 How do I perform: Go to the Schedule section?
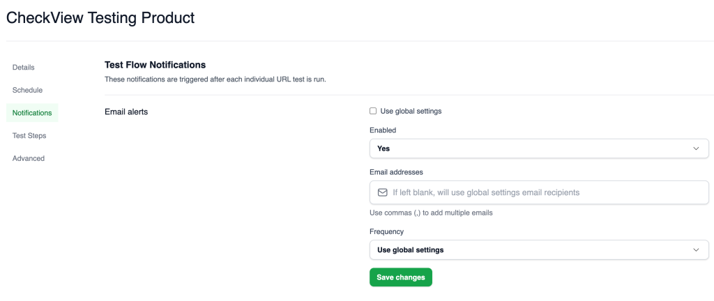tap(27, 90)
